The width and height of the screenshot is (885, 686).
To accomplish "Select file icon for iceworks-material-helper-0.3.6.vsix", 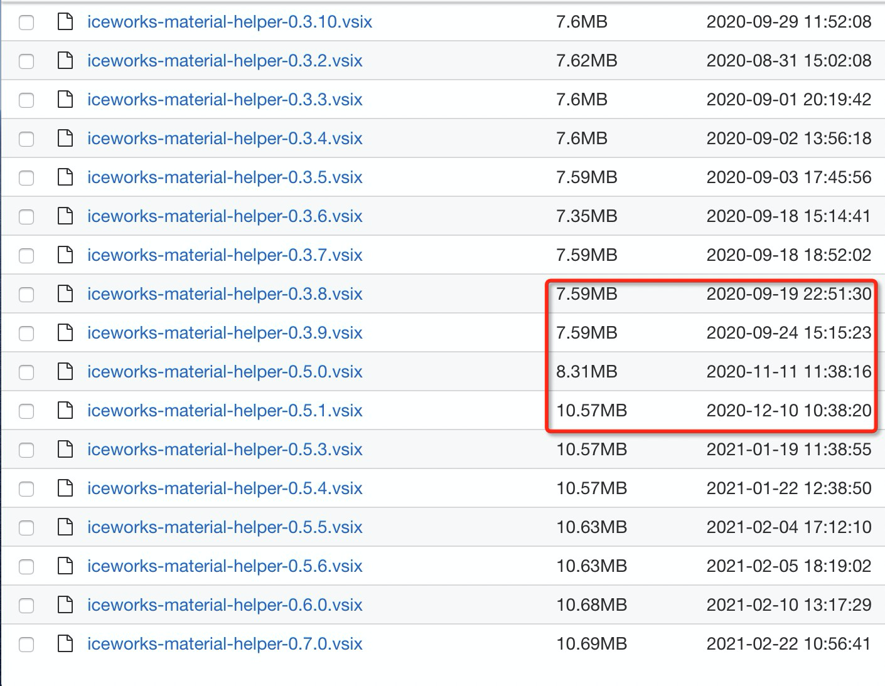I will tap(65, 216).
